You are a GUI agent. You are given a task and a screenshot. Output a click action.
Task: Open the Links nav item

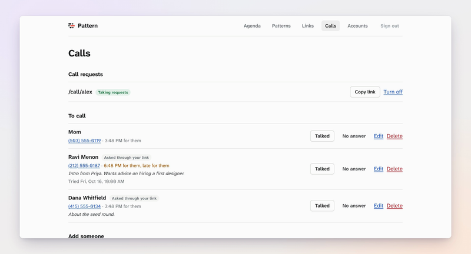point(307,26)
